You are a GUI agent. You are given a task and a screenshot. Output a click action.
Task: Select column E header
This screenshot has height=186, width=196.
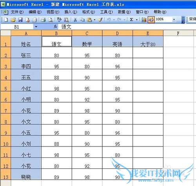(x=148, y=33)
